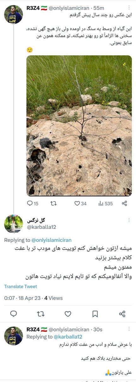Screen dimensions: 136x382
Task: Open more options on bottom R3Z4 reply
Action: [129, 329]
